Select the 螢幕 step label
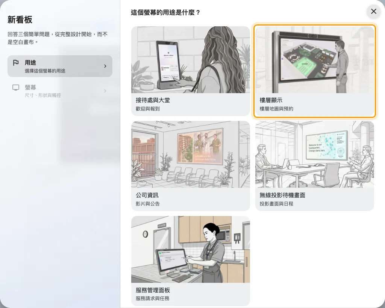Viewport: 385px width, 308px height. tap(30, 87)
